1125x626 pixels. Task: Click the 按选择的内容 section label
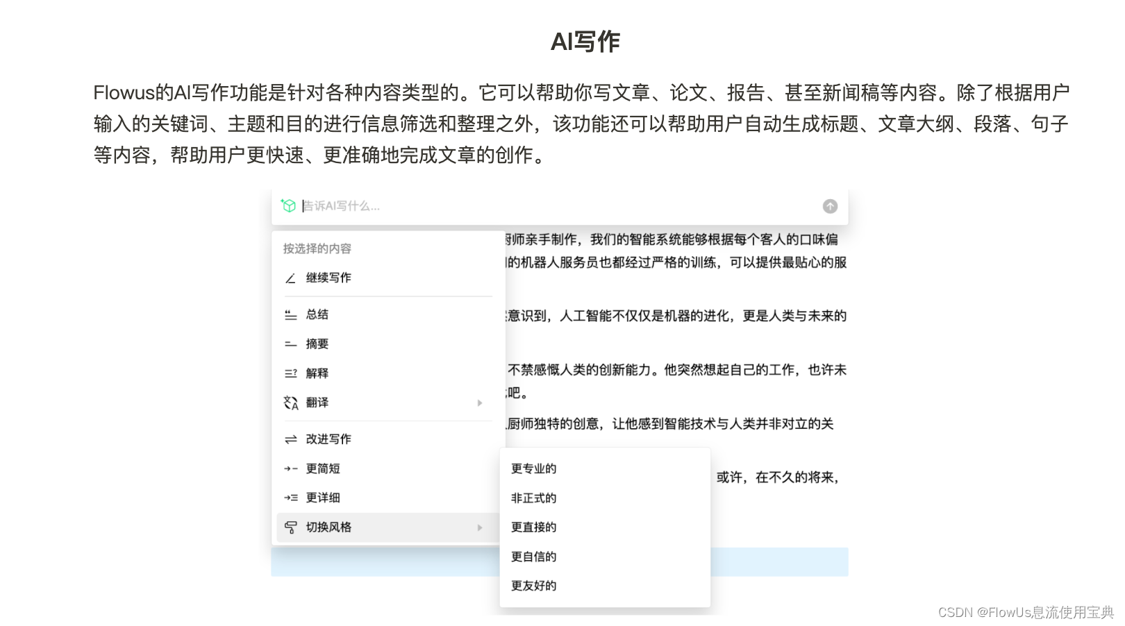click(x=317, y=248)
